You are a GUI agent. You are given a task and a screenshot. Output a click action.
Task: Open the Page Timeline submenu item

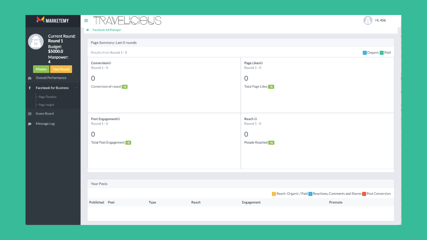pyautogui.click(x=48, y=97)
